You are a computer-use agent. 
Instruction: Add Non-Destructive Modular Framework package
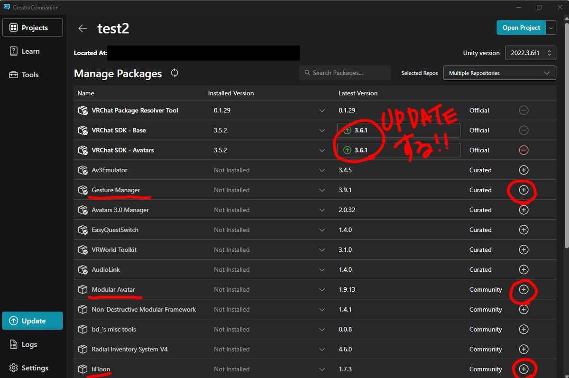pyautogui.click(x=523, y=309)
